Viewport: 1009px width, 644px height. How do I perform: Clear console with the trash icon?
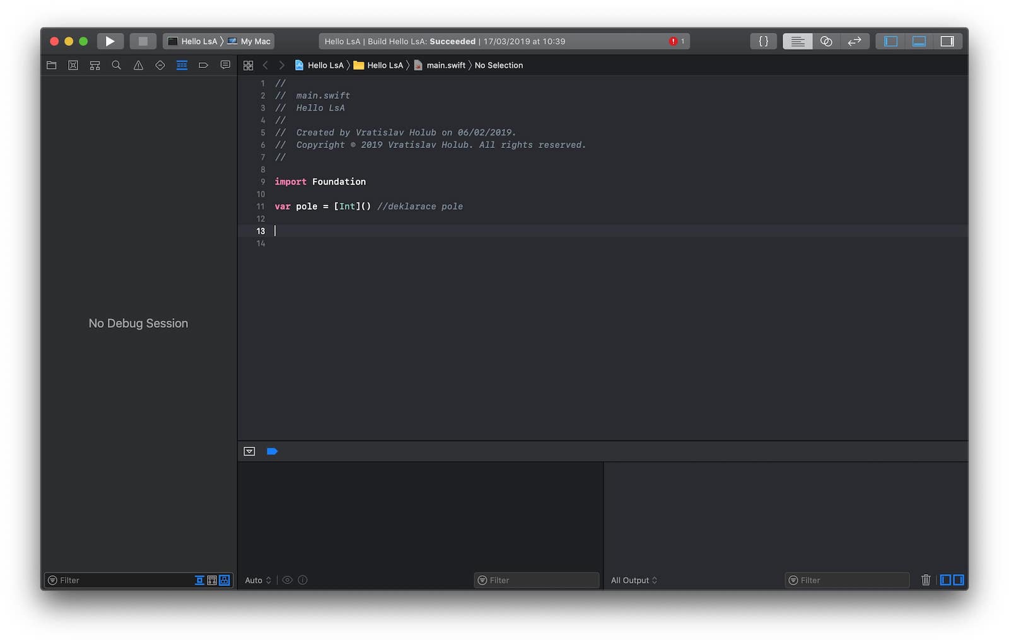925,580
